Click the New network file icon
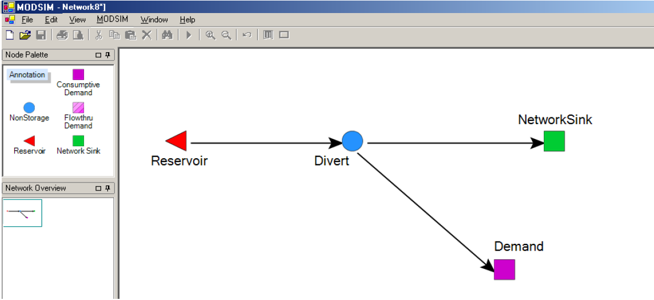 click(10, 35)
